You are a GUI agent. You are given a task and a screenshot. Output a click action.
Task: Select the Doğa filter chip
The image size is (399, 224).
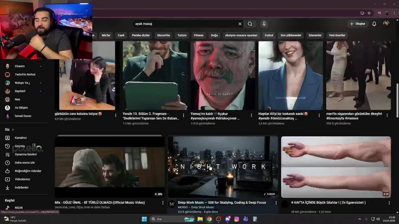(x=214, y=35)
